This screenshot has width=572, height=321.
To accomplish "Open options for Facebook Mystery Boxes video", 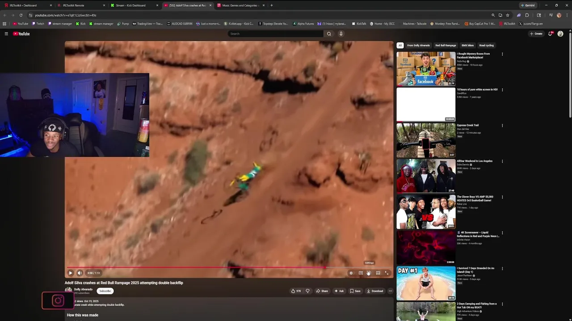I will 502,54.
